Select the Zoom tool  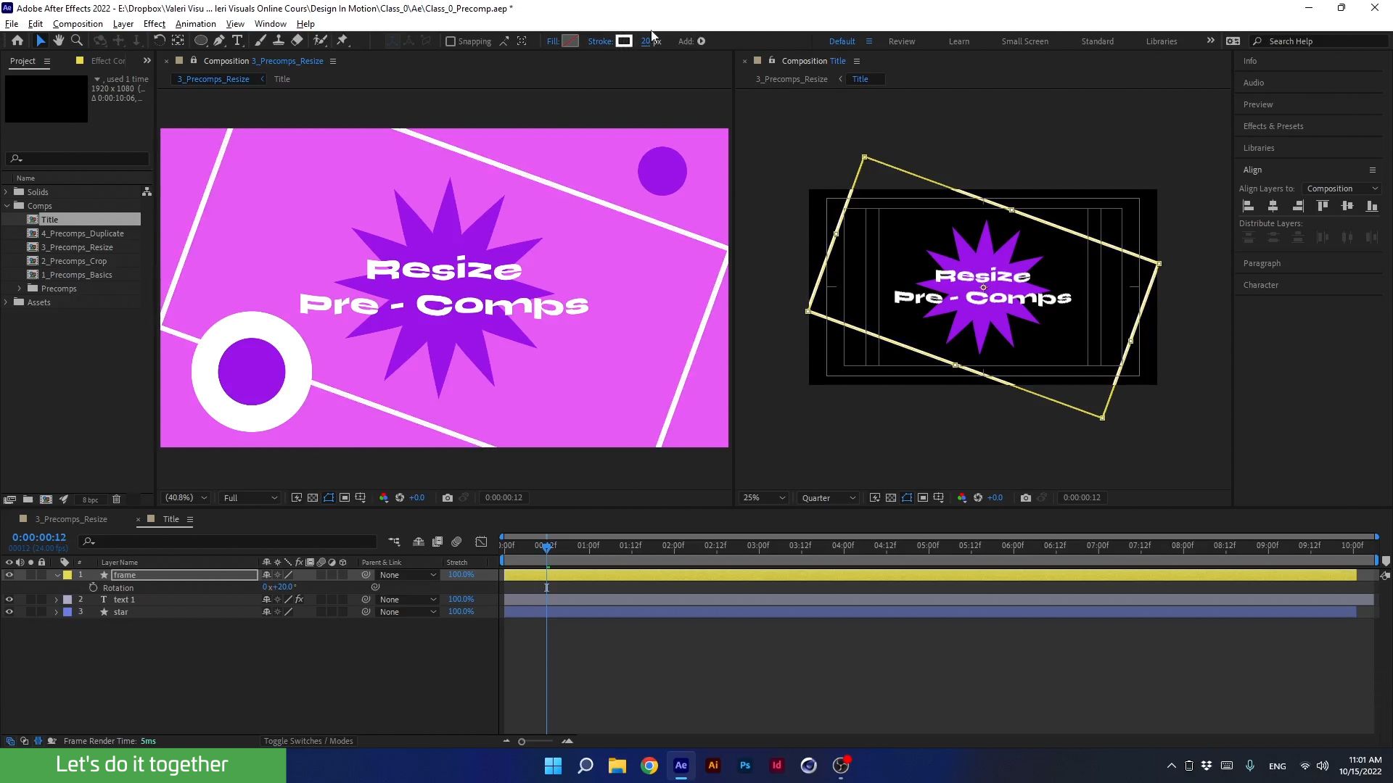coord(76,41)
